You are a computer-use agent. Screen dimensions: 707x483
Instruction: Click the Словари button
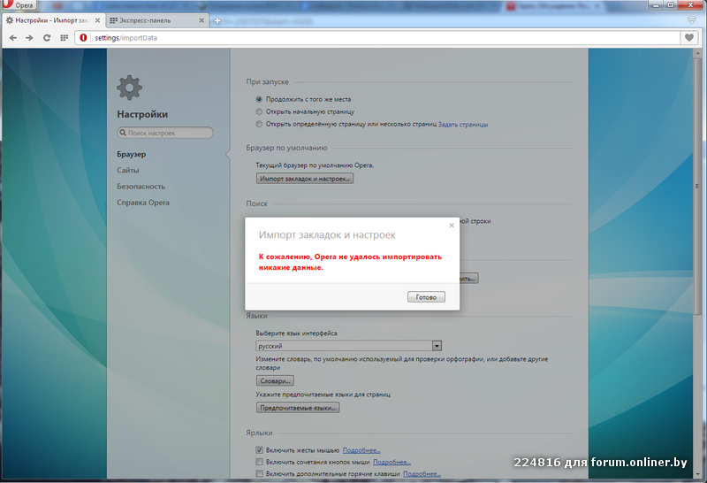click(x=275, y=381)
